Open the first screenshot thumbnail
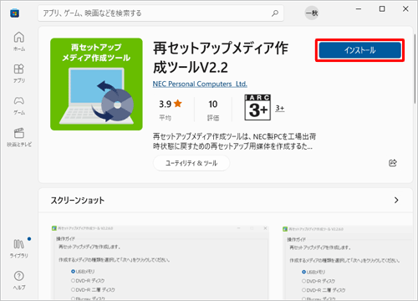This screenshot has width=418, height=301. (x=160, y=263)
